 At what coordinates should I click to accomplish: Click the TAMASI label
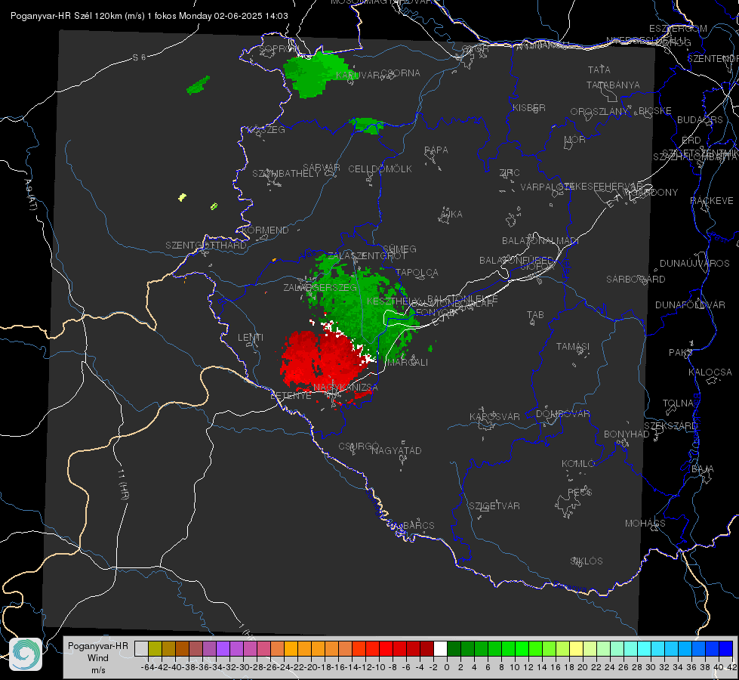click(x=573, y=346)
